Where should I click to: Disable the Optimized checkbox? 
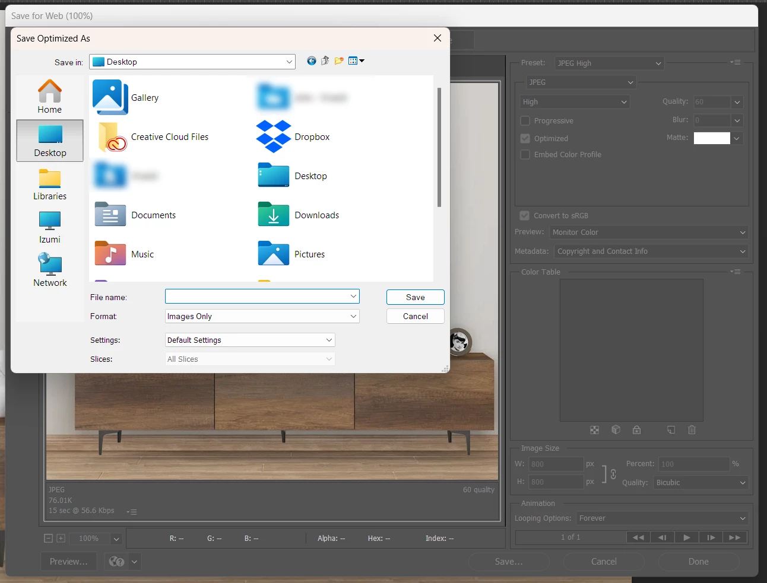[525, 139]
